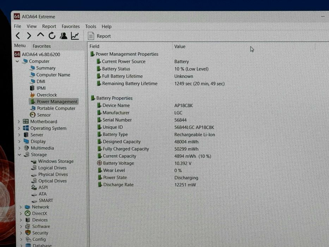The width and height of the screenshot is (329, 247).
Task: Select the Unique ID row
Action: pyautogui.click(x=156, y=127)
